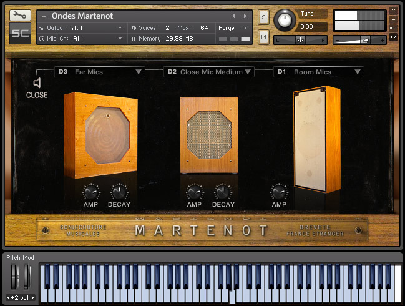This screenshot has height=306, width=405.
Task: Click the pan center icon
Action: tap(300, 40)
